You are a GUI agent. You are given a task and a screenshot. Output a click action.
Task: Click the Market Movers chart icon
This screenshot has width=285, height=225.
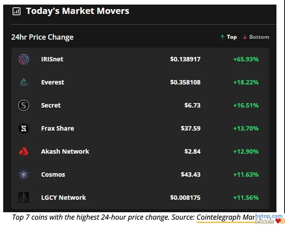(x=17, y=11)
